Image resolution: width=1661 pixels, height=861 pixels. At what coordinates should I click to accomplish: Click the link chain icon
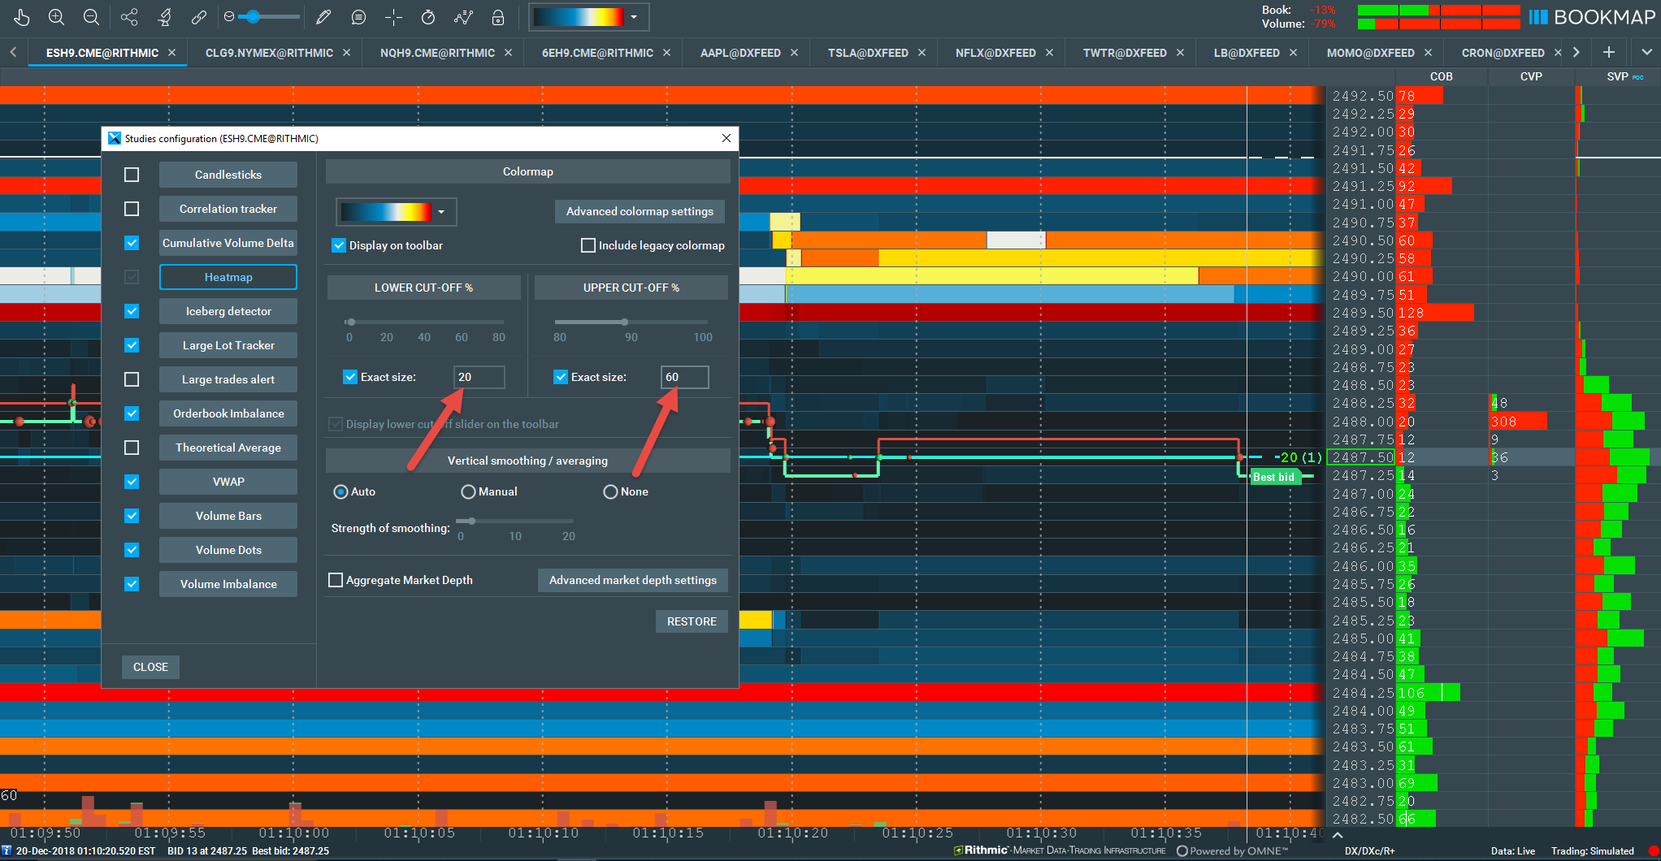(x=199, y=17)
